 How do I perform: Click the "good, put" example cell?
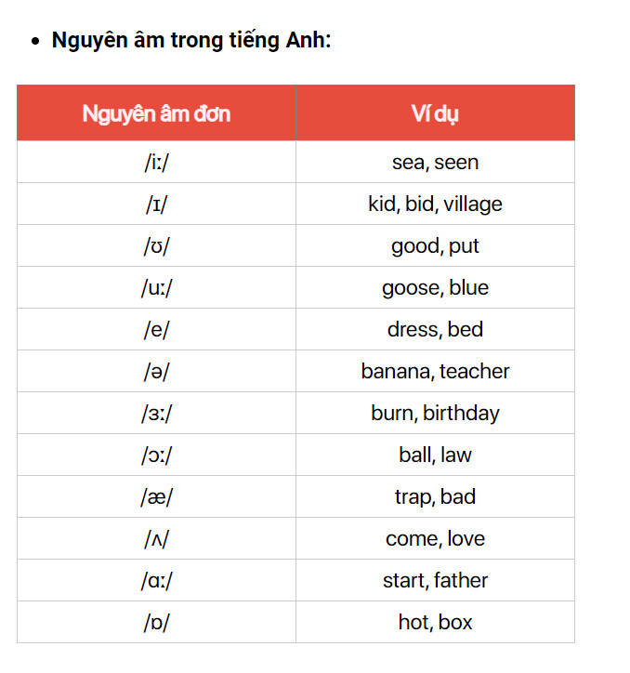coord(435,246)
